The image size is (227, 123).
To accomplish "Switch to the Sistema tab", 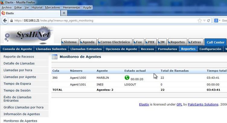I will [x=70, y=42].
